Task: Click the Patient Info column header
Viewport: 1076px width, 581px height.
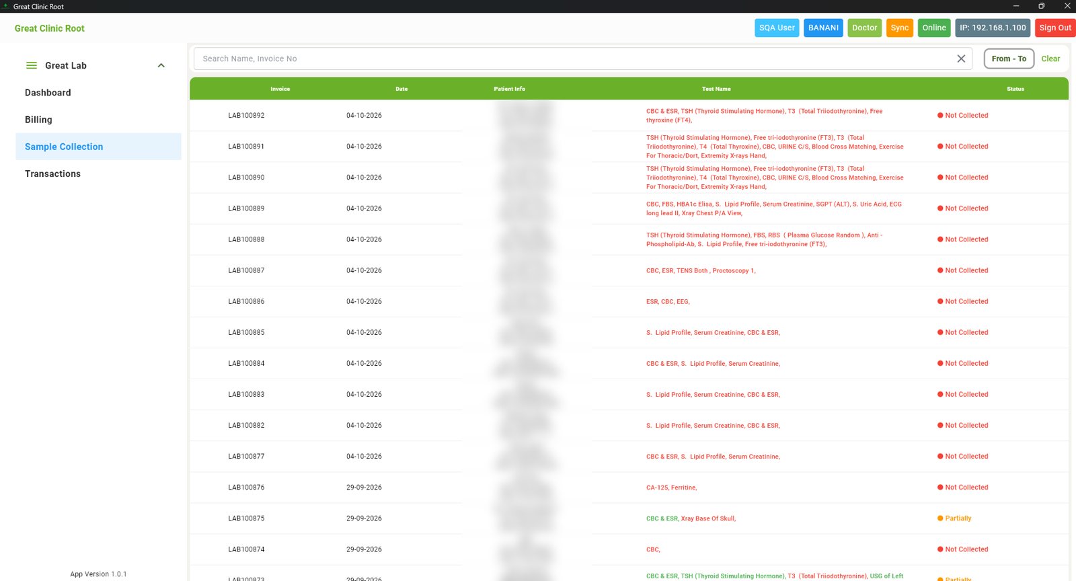Action: [509, 89]
